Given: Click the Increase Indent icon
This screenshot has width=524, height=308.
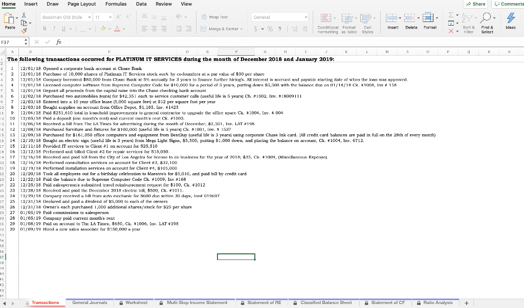Looking at the screenshot, I should (188, 29).
